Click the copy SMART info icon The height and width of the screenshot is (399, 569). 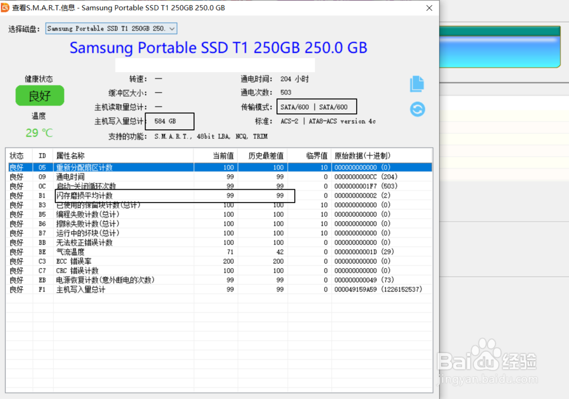click(417, 83)
